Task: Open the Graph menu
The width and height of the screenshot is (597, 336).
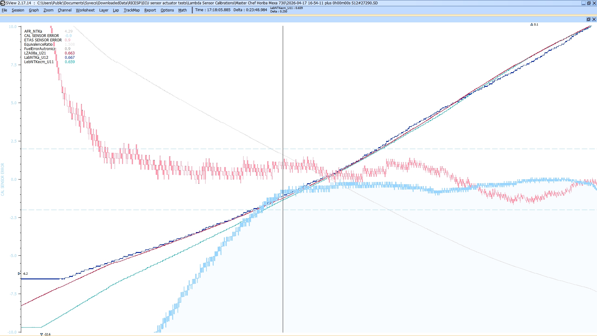Action: click(34, 10)
